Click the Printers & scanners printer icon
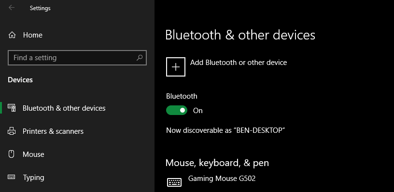The height and width of the screenshot is (192, 394). 12,131
